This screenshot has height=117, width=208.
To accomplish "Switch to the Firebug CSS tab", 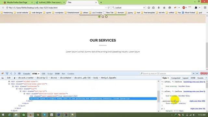I will pos(43,74).
